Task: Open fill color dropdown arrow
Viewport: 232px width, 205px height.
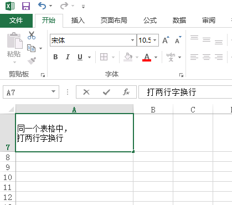Action: [x=137, y=57]
